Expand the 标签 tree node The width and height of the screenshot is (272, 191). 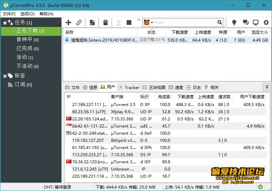5,76
